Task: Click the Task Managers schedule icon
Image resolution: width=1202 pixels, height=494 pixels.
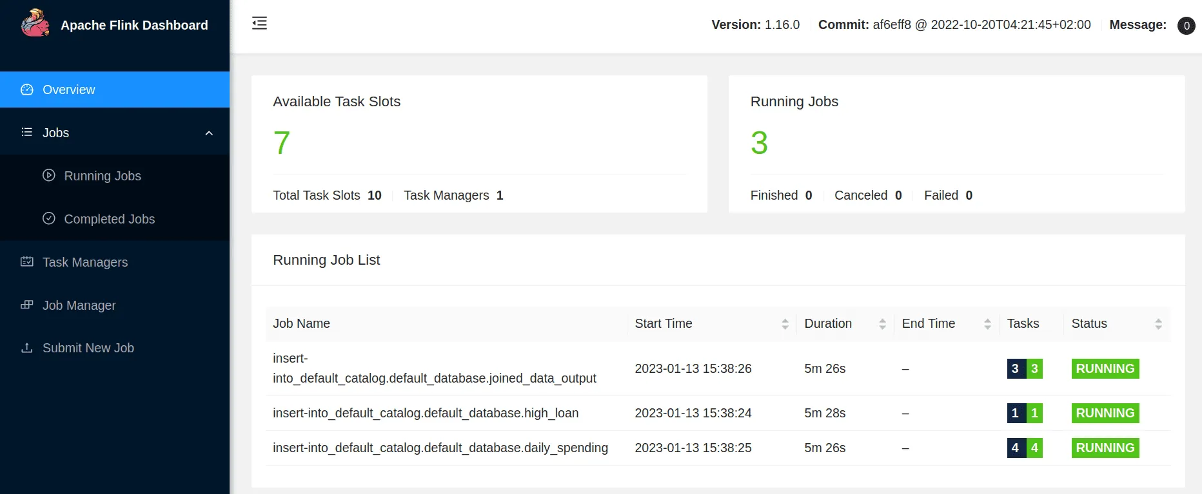Action: 27,261
